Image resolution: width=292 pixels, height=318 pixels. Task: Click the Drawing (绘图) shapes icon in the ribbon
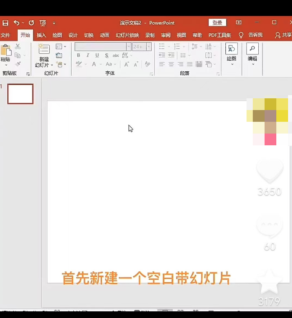click(232, 49)
